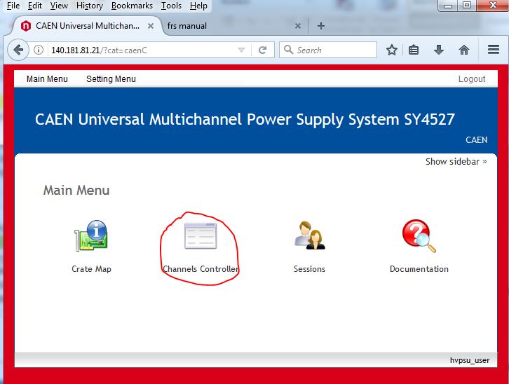Image resolution: width=509 pixels, height=384 pixels.
Task: Open a new tab with plus button
Action: click(x=321, y=26)
